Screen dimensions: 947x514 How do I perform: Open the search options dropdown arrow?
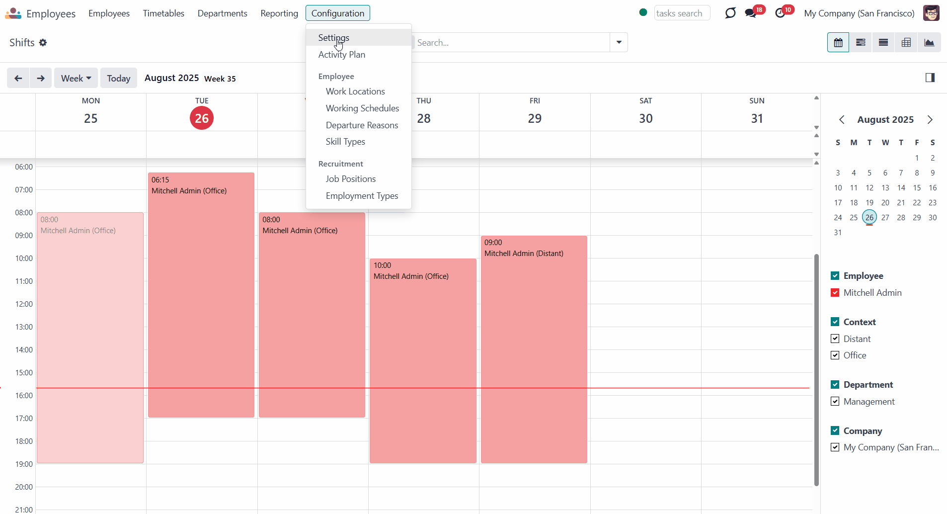619,43
